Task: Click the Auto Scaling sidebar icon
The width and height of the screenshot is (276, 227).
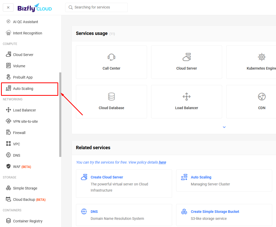Action: [x=8, y=88]
